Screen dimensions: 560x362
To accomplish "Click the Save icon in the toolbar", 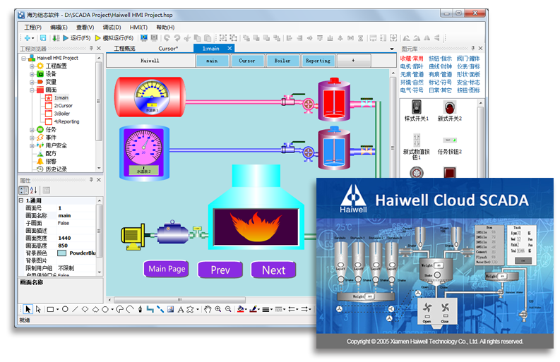I will (43, 37).
